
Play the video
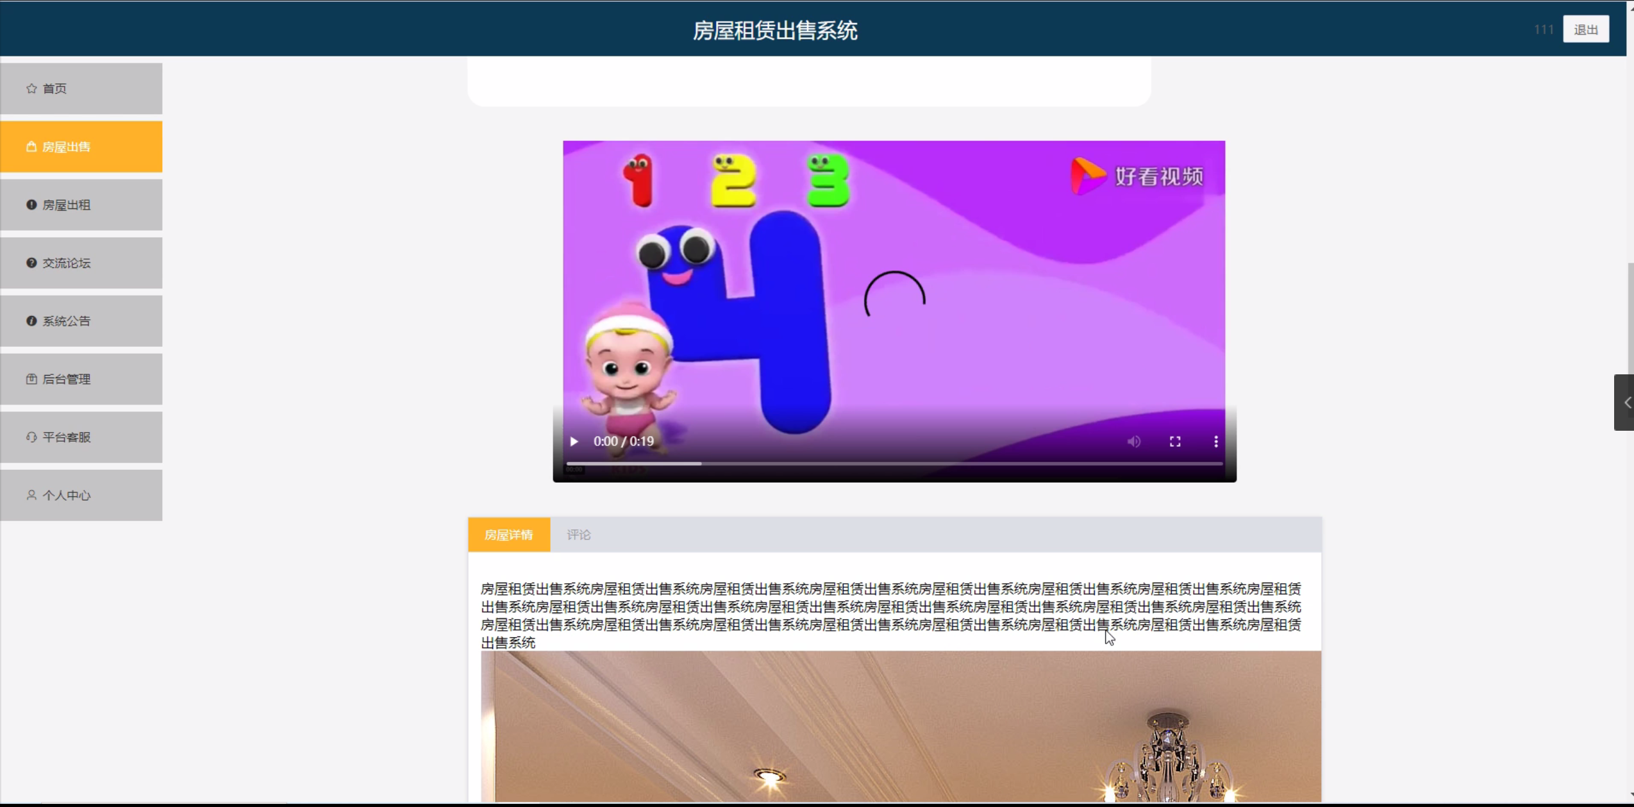click(574, 442)
